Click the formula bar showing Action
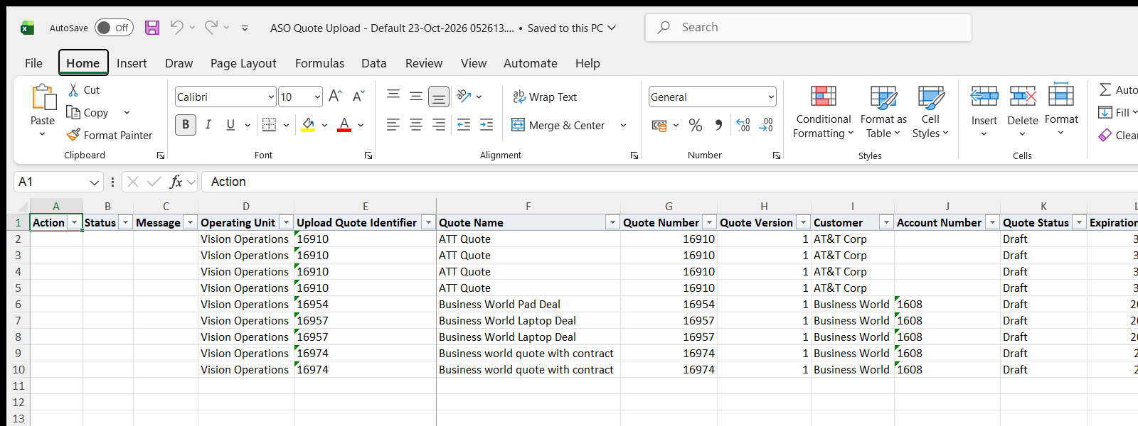 pyautogui.click(x=669, y=182)
